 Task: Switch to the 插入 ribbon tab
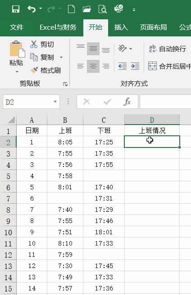click(x=121, y=27)
